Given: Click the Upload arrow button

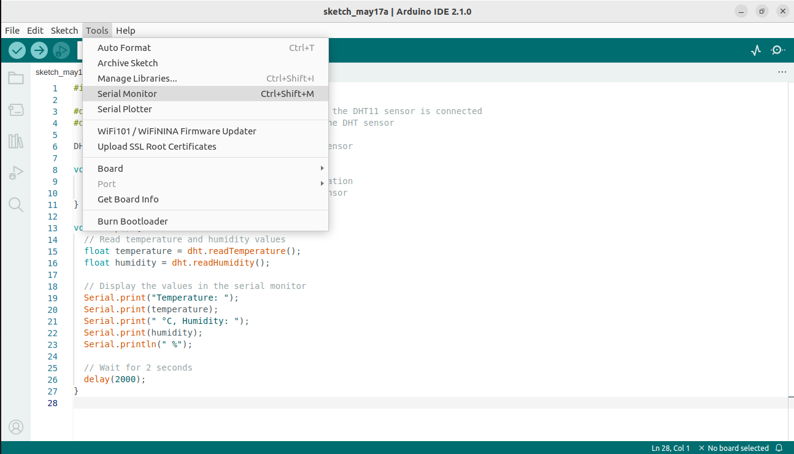Looking at the screenshot, I should pos(39,50).
